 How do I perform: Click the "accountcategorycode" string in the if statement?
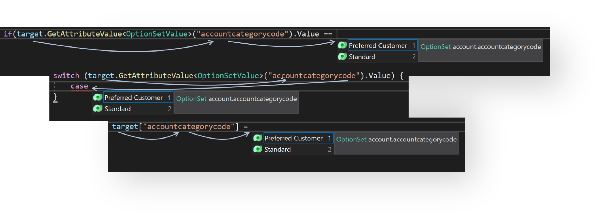point(242,34)
